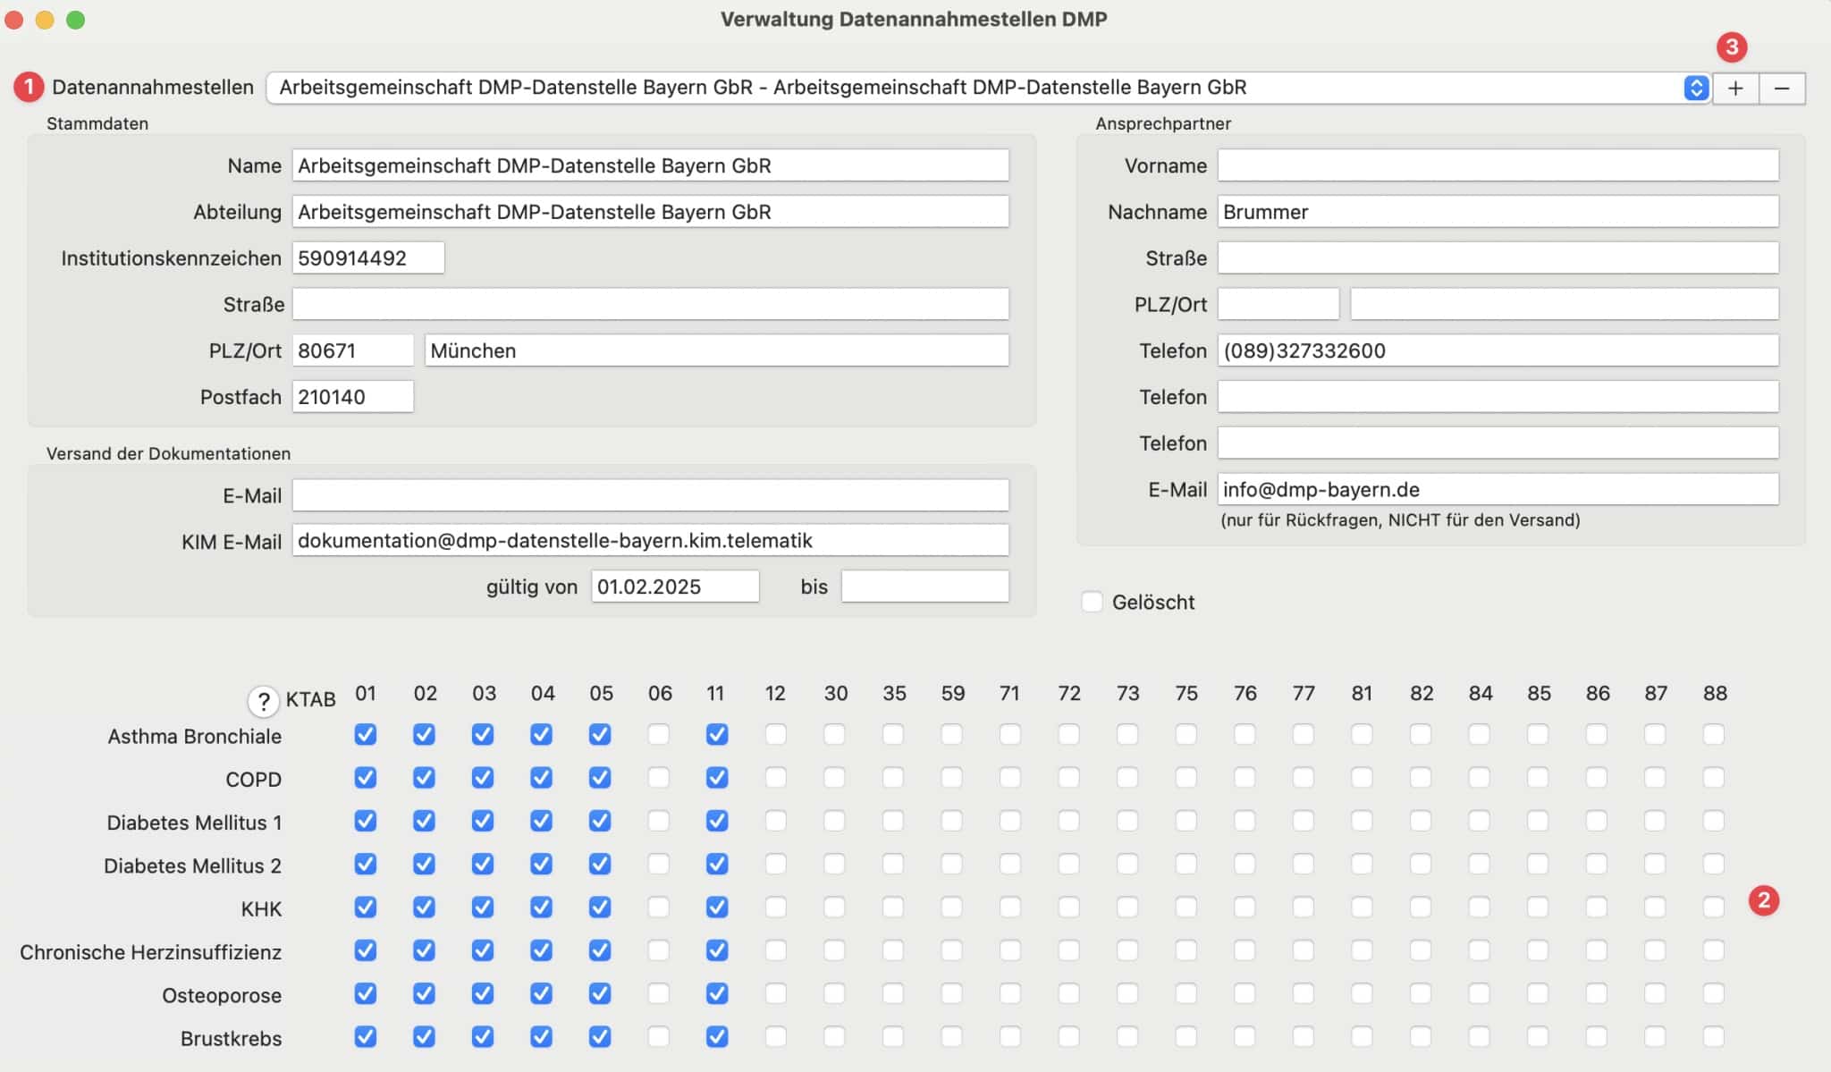Image resolution: width=1831 pixels, height=1072 pixels.
Task: Click Ansprechpartner Vorname input field
Action: pos(1498,165)
